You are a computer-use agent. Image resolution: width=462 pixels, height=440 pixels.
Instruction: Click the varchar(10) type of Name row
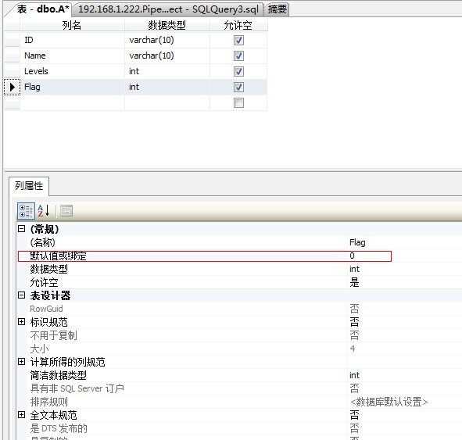pos(167,56)
